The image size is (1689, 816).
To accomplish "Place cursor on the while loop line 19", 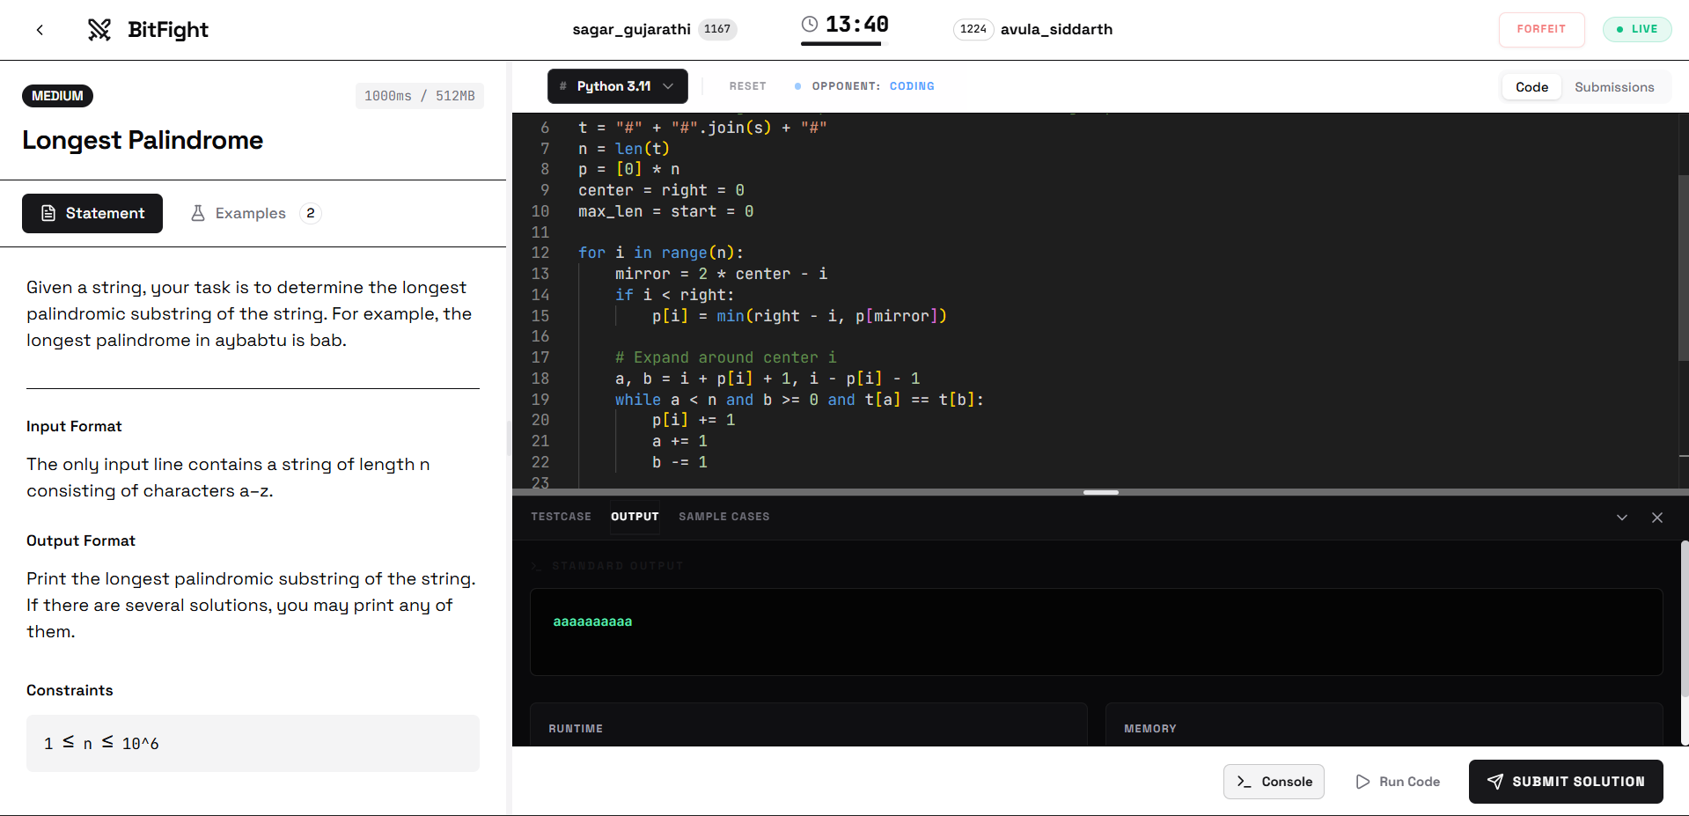I will [x=799, y=400].
